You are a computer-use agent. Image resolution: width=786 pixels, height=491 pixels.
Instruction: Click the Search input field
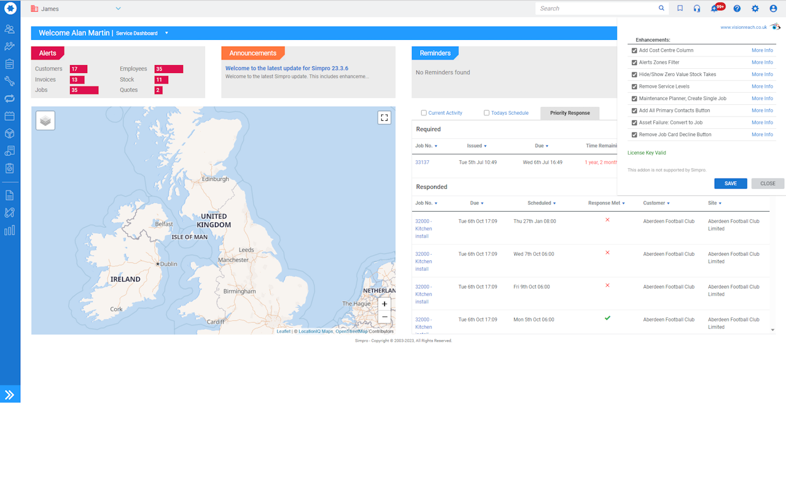coord(596,9)
